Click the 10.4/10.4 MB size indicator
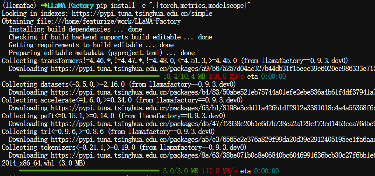 [185, 77]
